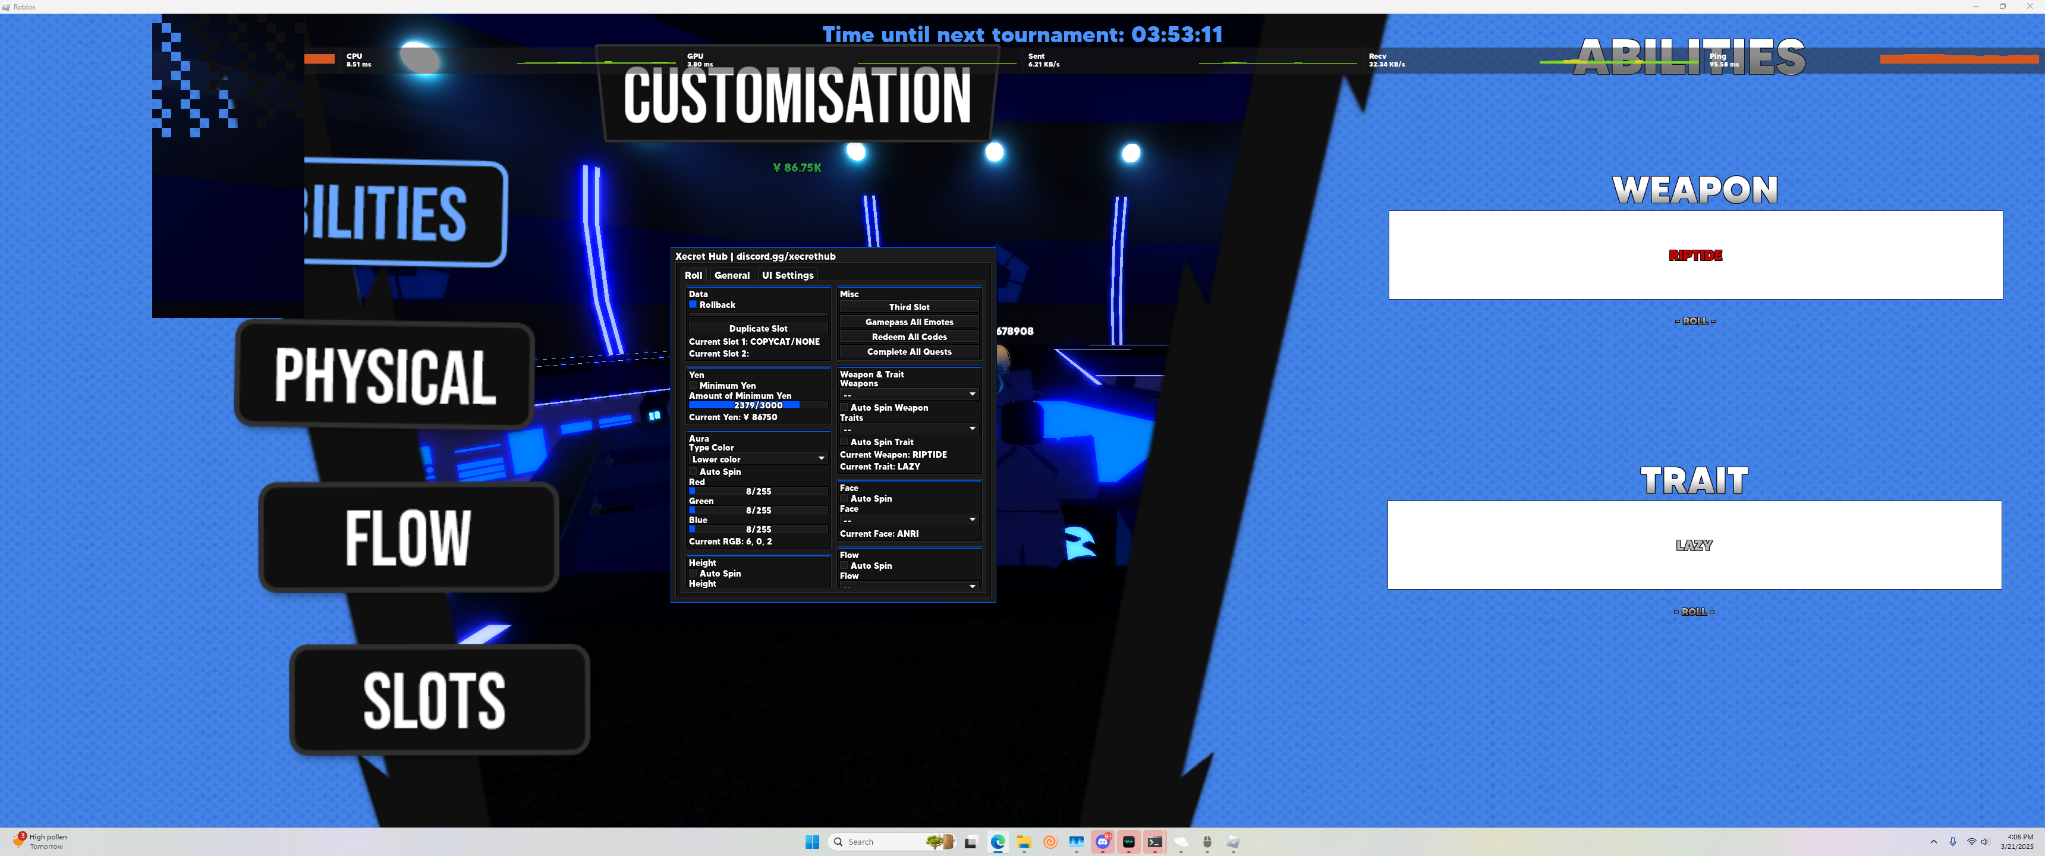The image size is (2045, 856).
Task: Click the Amount of Minimum Yen slider
Action: click(x=757, y=405)
